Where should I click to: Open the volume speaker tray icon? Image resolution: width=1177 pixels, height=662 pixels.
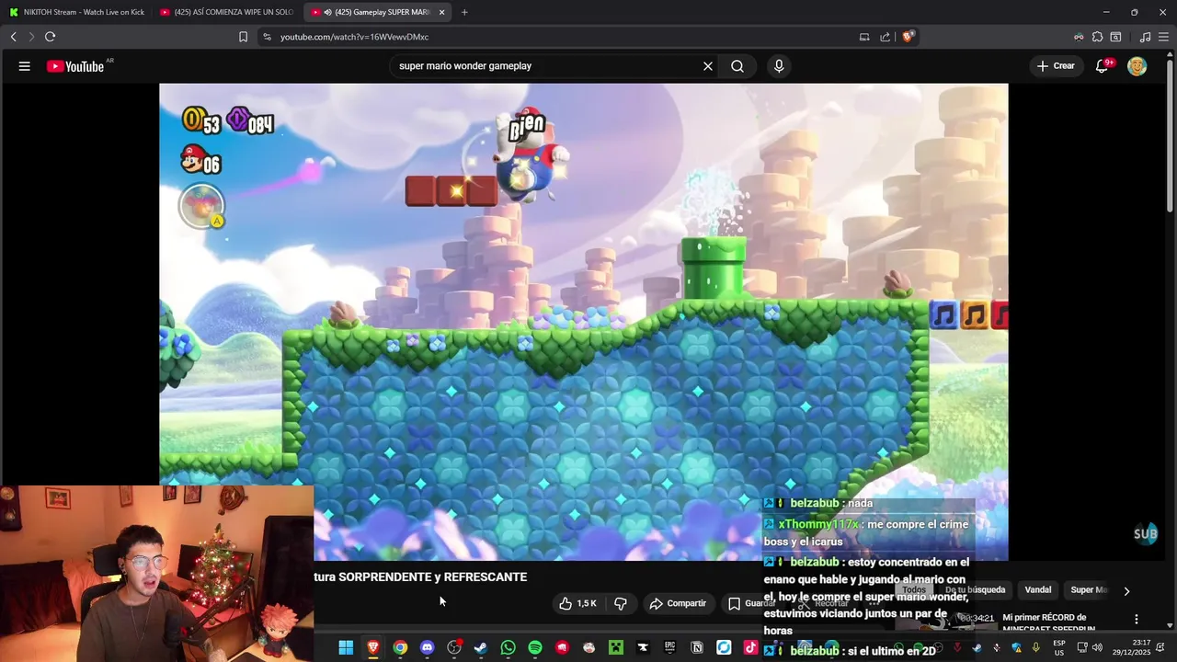1097,648
